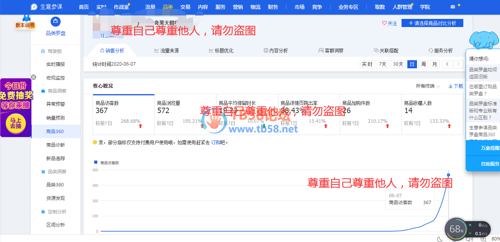Switch to the 流量来源 tab
The image size is (500, 242).
pyautogui.click(x=166, y=51)
